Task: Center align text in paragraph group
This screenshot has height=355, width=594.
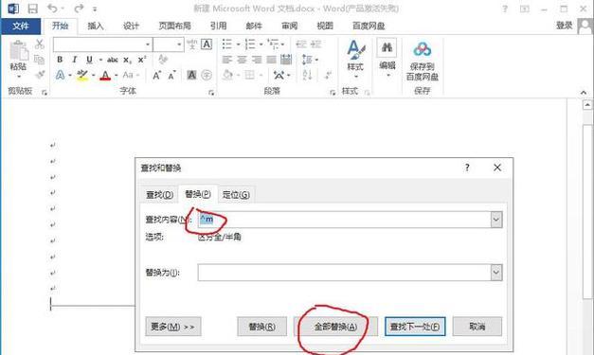Action: click(x=242, y=60)
